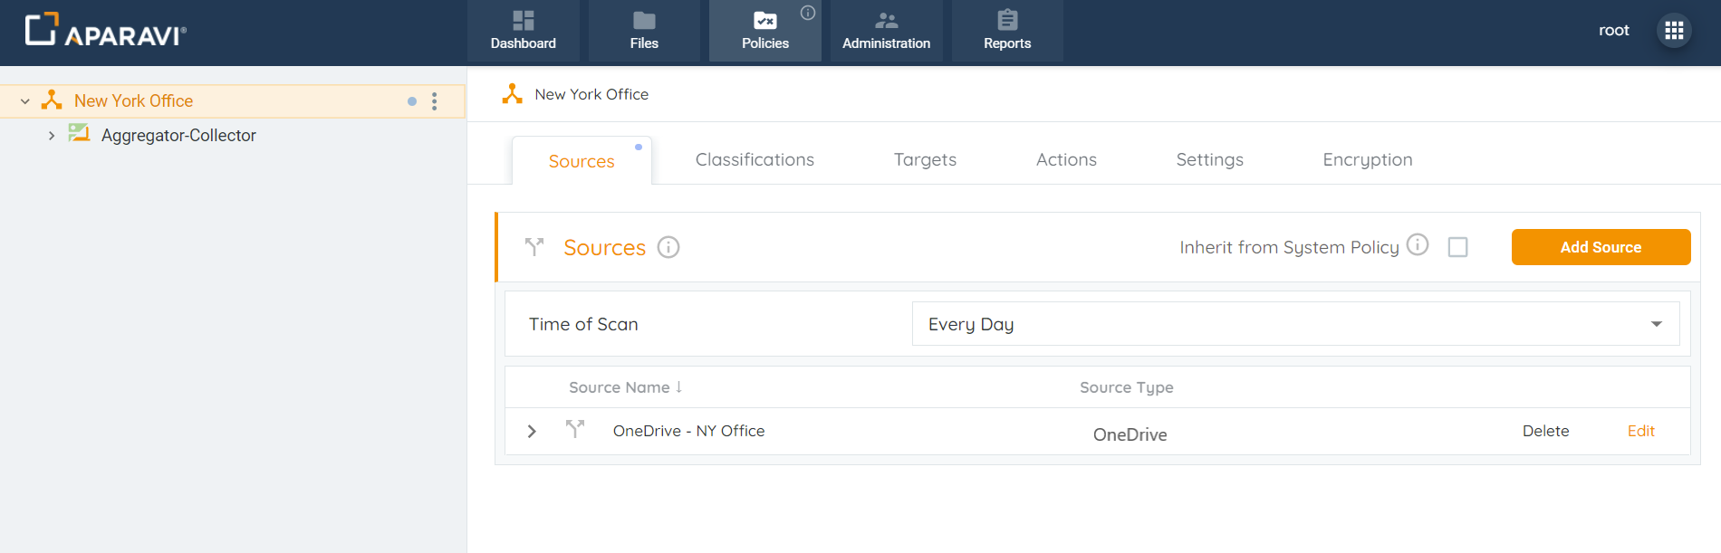Enable Inherit from System Policy checkbox
This screenshot has width=1721, height=553.
coord(1457,247)
